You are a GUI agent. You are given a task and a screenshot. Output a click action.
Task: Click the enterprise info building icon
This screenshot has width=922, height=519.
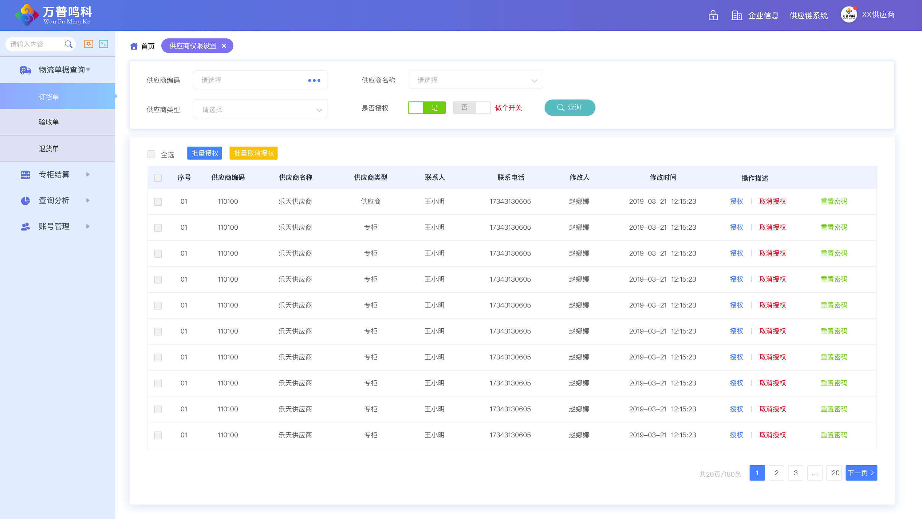[736, 15]
